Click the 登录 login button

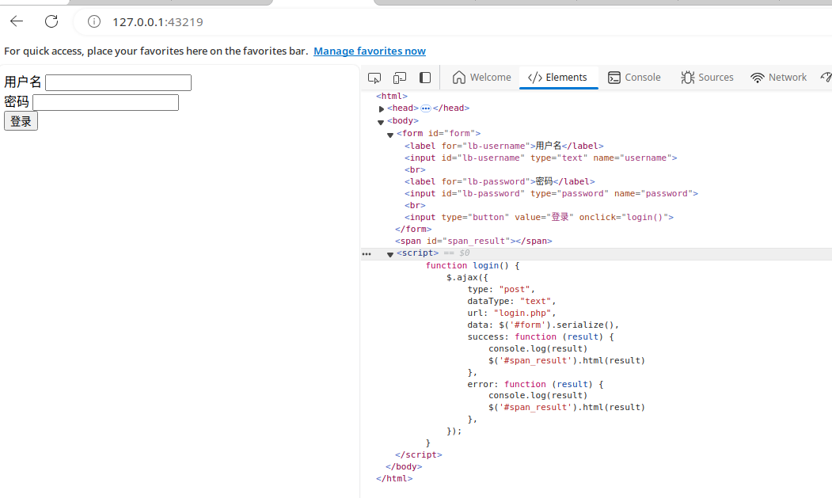[21, 121]
